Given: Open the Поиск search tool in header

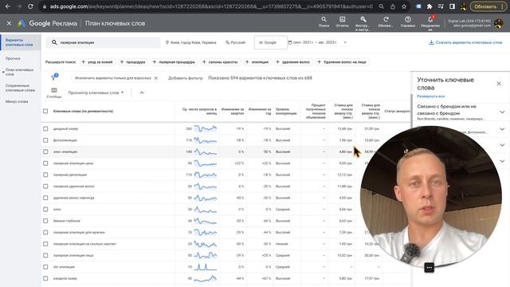Looking at the screenshot, I should 324,22.
